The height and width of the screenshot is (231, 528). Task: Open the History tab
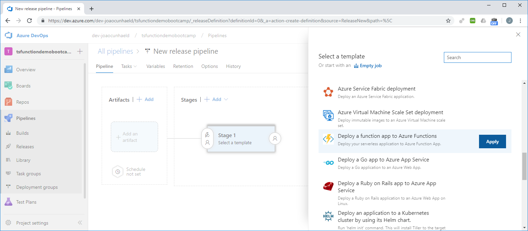233,66
